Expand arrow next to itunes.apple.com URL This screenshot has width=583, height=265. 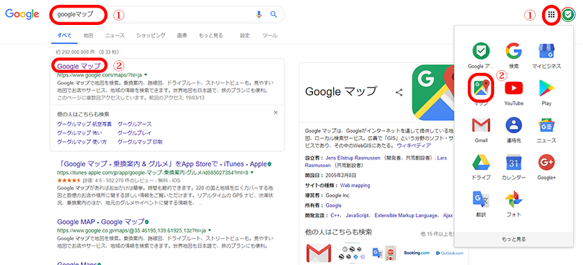(x=253, y=173)
